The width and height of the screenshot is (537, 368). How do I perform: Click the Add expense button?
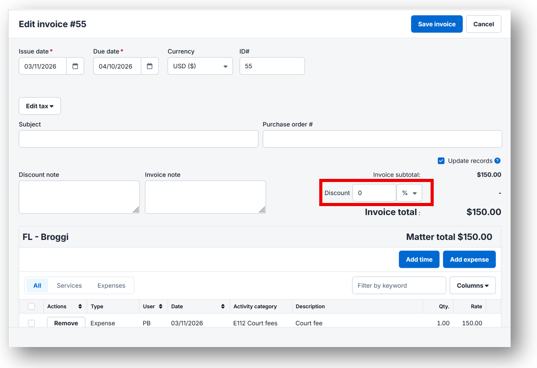click(x=469, y=259)
